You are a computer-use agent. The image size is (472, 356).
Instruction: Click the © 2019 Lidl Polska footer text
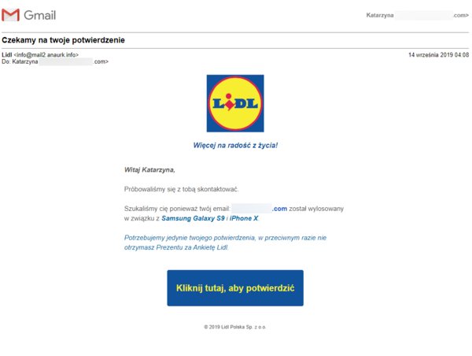pyautogui.click(x=235, y=327)
